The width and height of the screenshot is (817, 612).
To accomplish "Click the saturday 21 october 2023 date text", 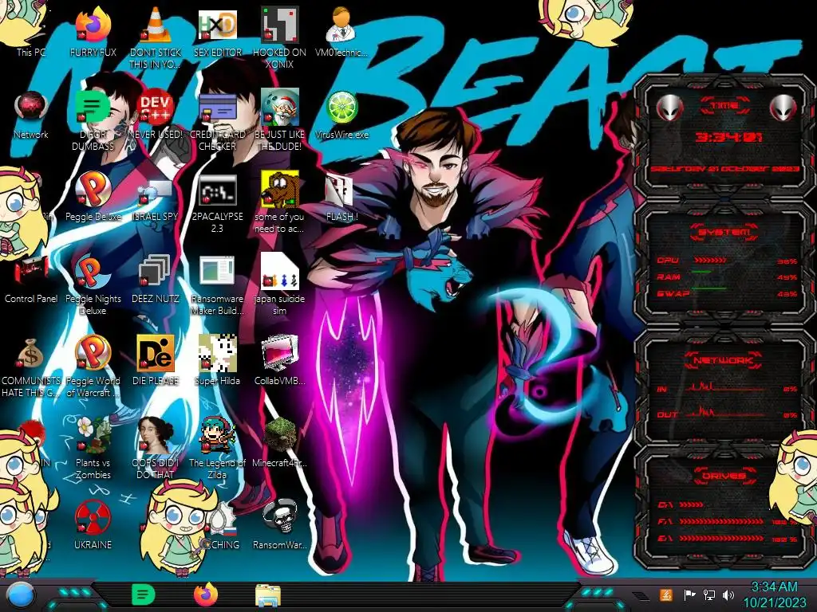I will 724,169.
